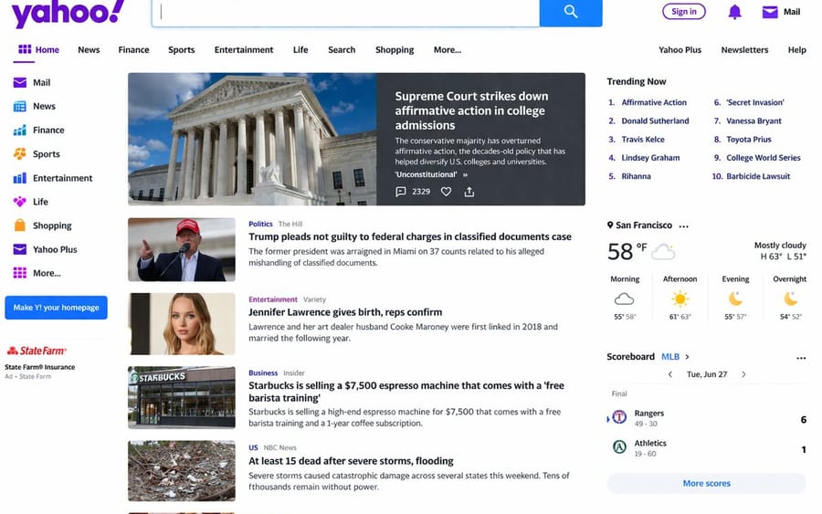This screenshot has height=514, width=822.
Task: Open trending topic Toyota Prius
Action: tap(749, 140)
